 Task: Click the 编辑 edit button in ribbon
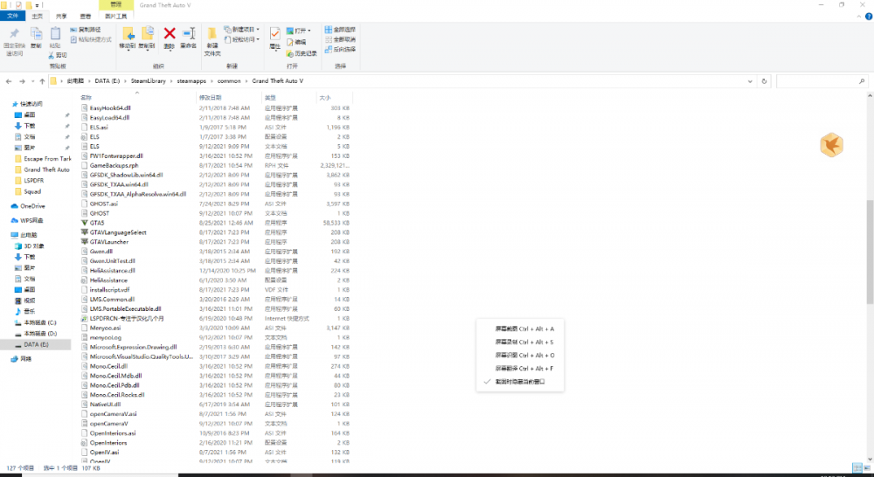click(296, 42)
